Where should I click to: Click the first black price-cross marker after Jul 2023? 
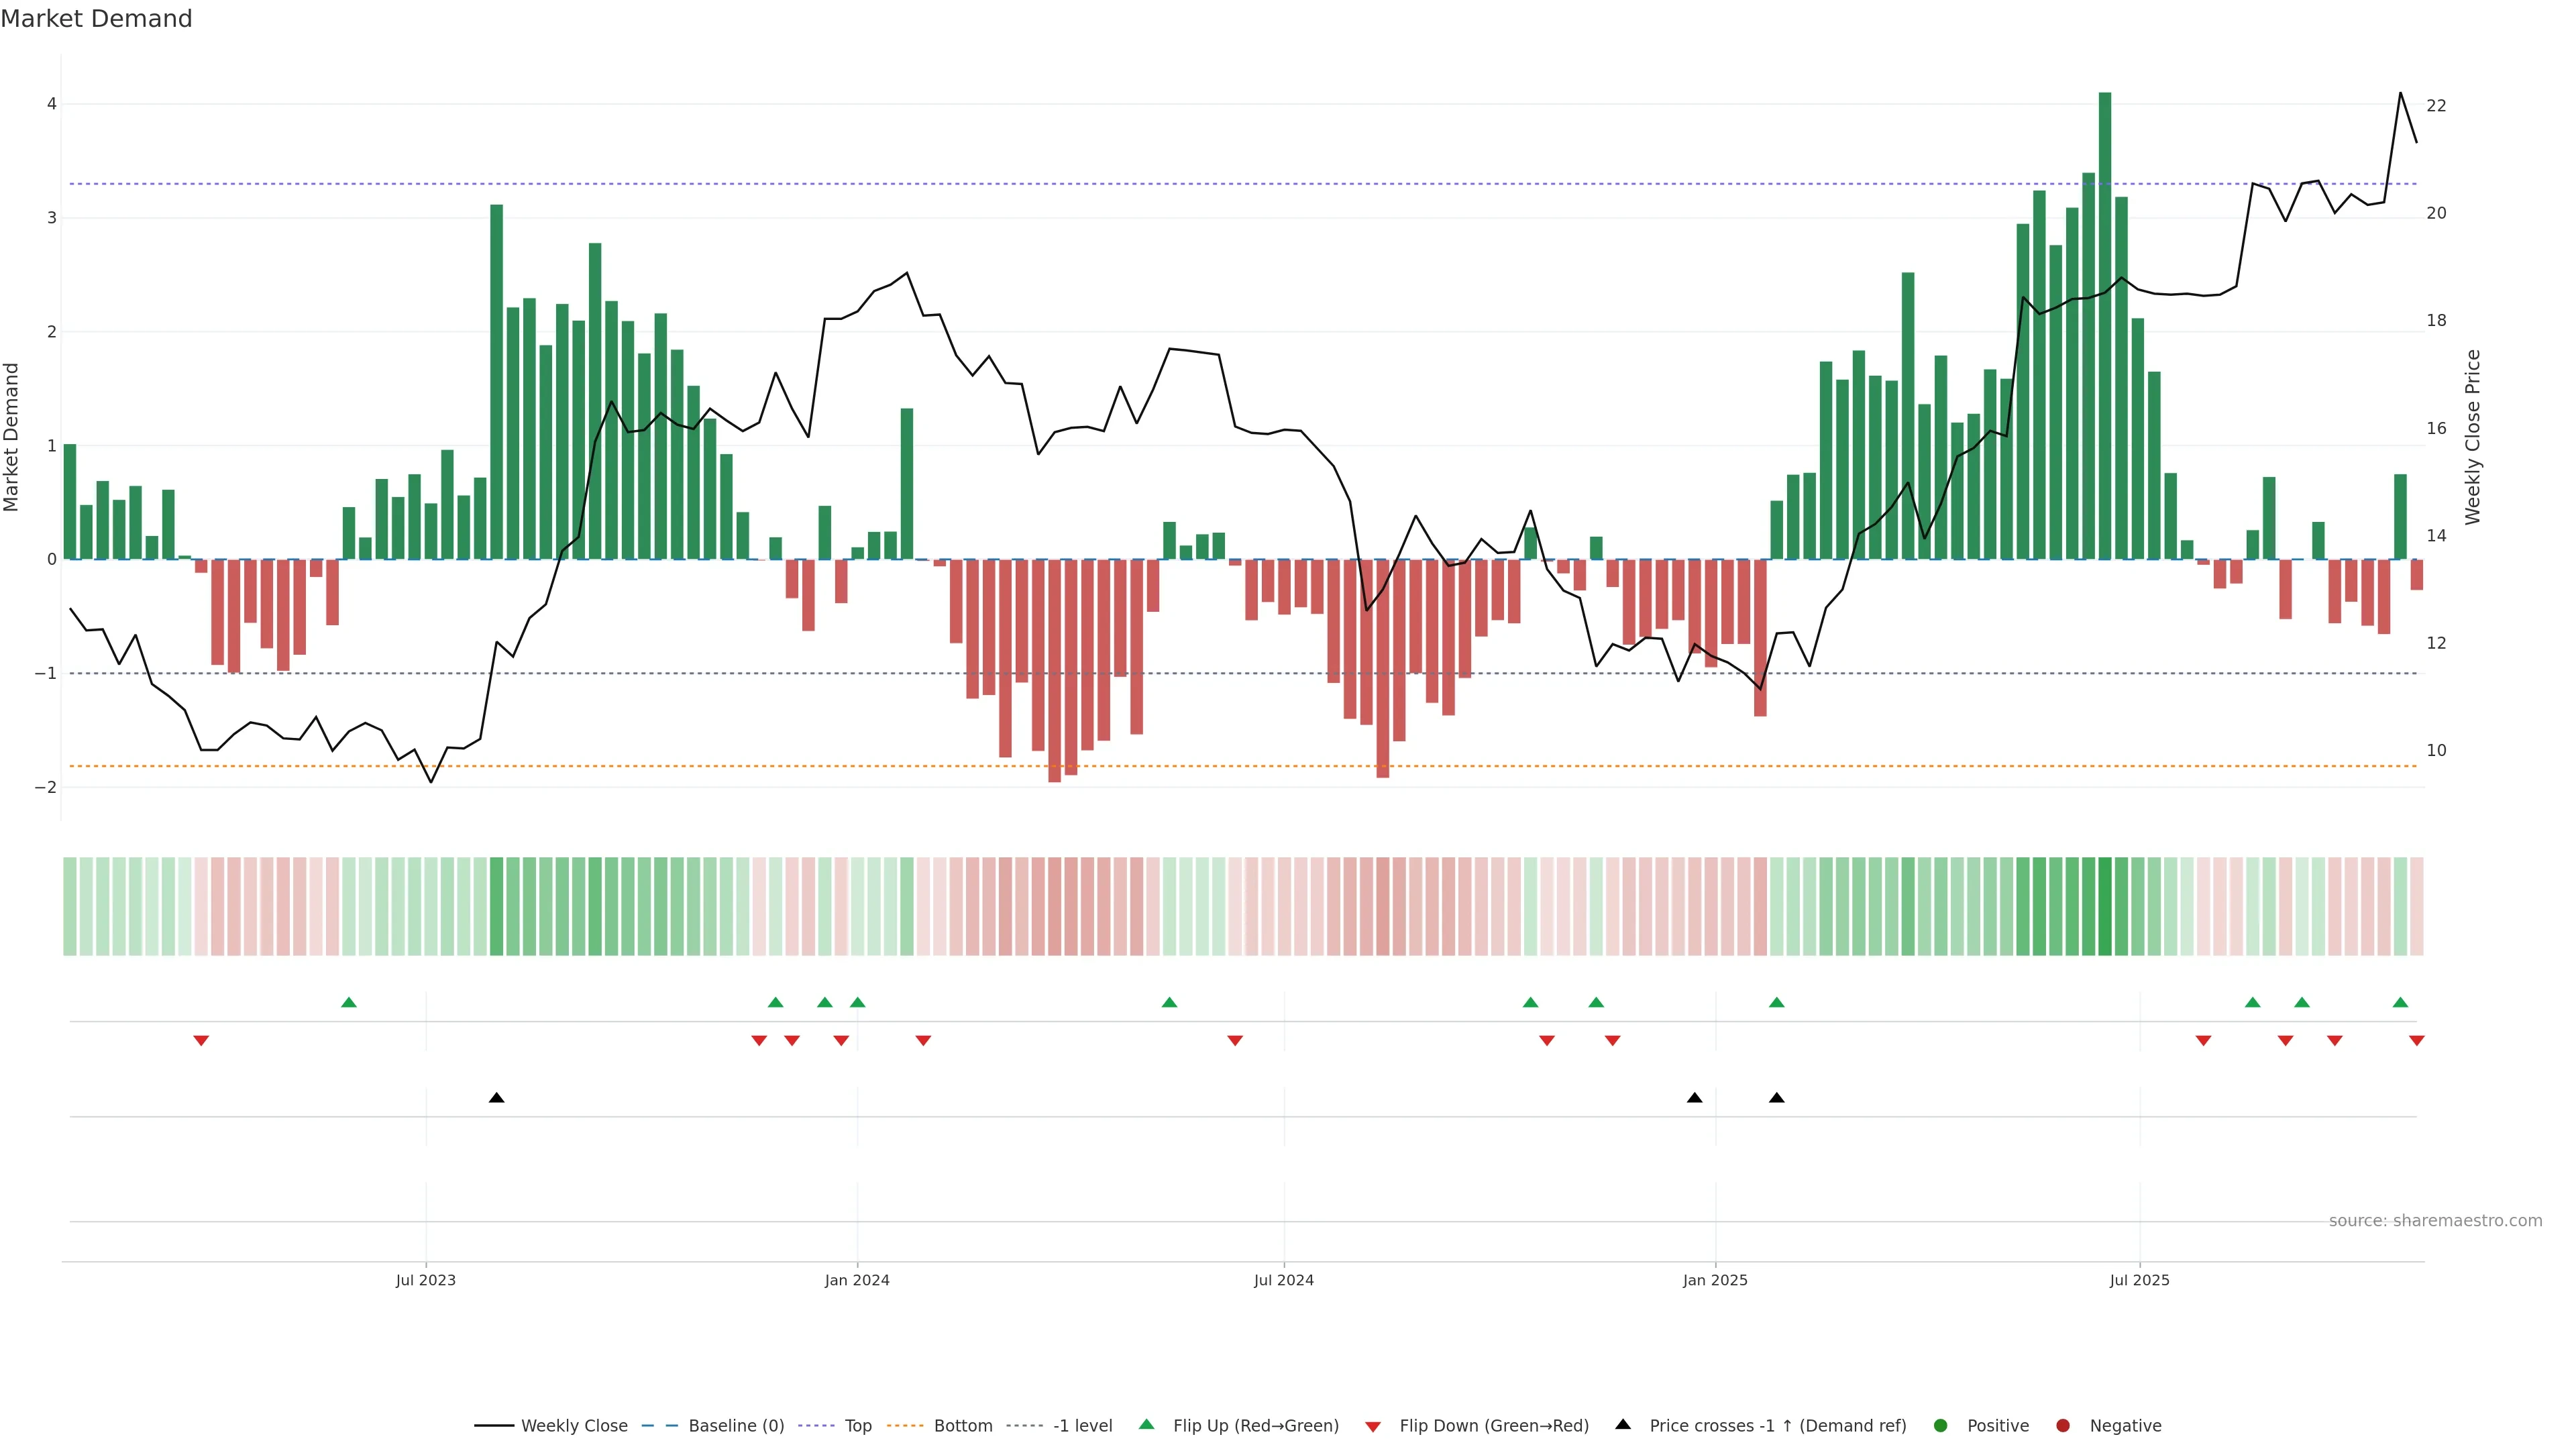coord(497,1098)
